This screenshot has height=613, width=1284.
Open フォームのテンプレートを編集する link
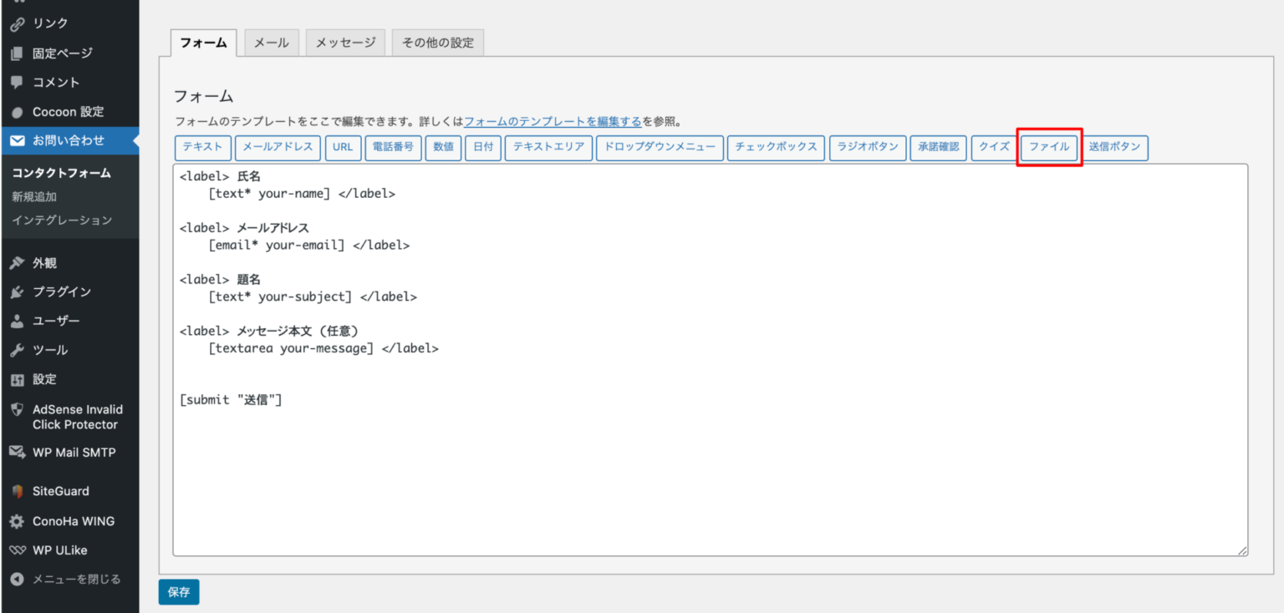coord(553,121)
